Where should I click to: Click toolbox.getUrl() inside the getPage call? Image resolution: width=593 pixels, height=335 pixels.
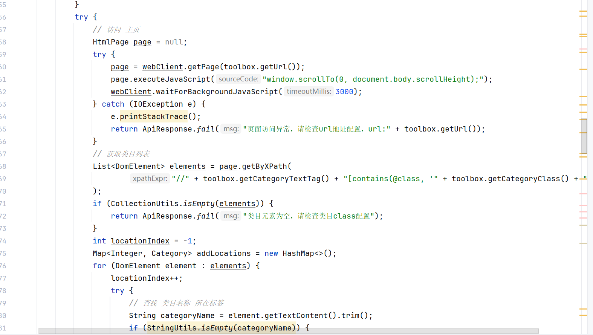tap(260, 67)
